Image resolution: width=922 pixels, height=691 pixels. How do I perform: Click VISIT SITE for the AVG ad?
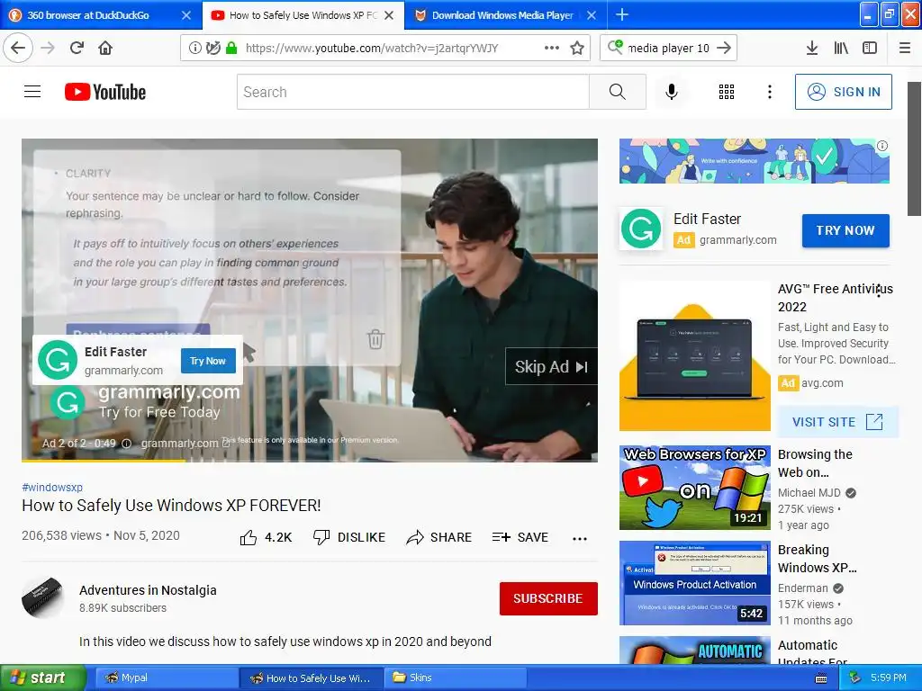click(x=837, y=422)
